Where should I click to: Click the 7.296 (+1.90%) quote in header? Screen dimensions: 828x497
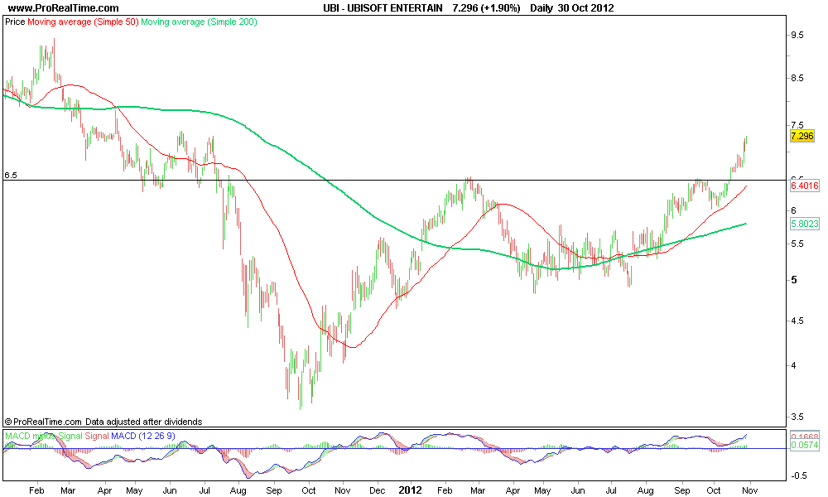pos(486,8)
